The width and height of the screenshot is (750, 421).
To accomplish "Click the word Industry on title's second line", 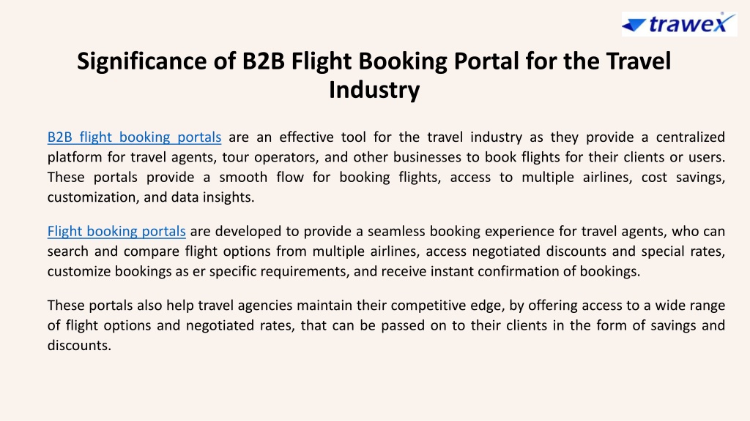I will pos(374,90).
